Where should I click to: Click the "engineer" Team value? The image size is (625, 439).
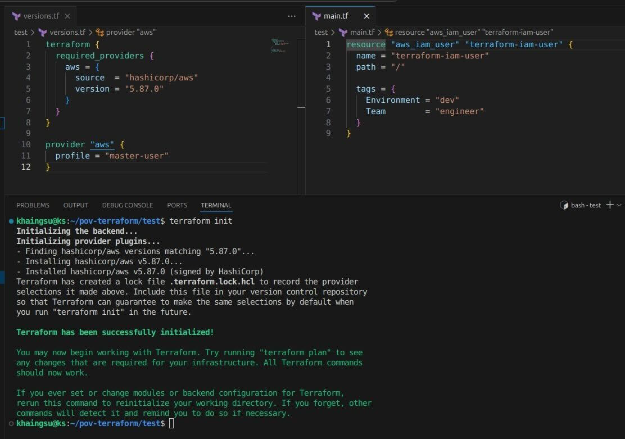[x=460, y=111]
